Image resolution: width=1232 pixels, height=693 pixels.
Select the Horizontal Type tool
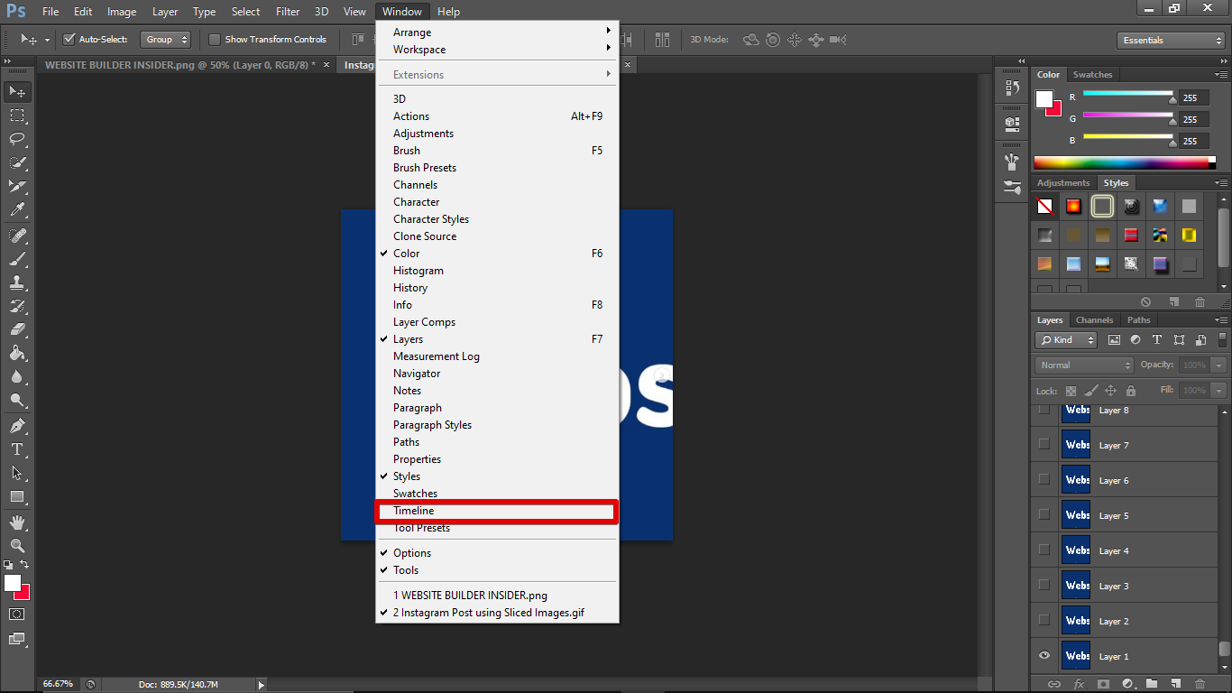click(17, 449)
